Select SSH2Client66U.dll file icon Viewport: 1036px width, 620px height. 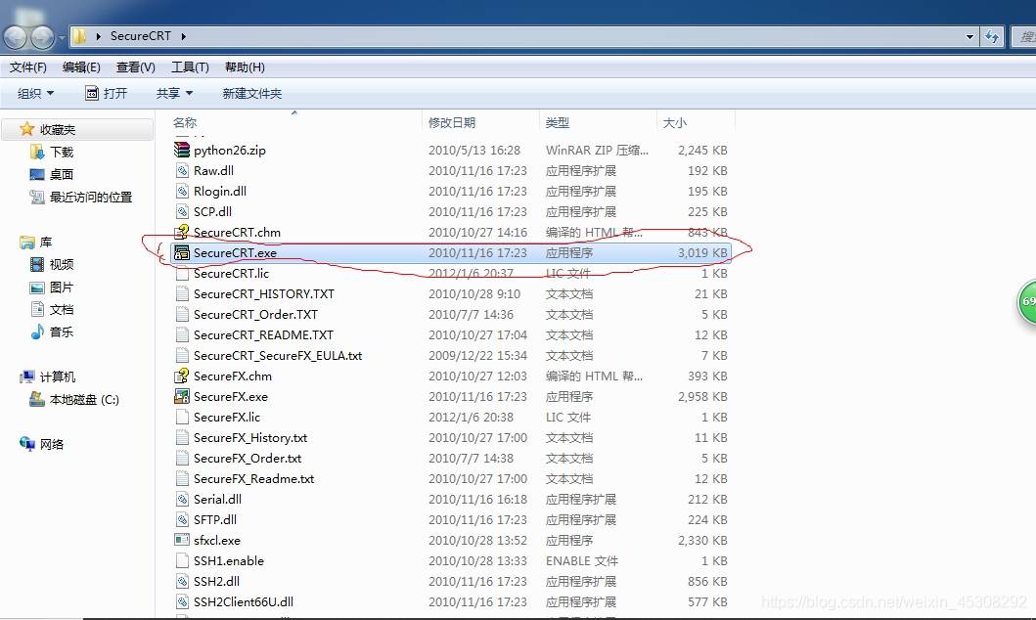point(182,601)
